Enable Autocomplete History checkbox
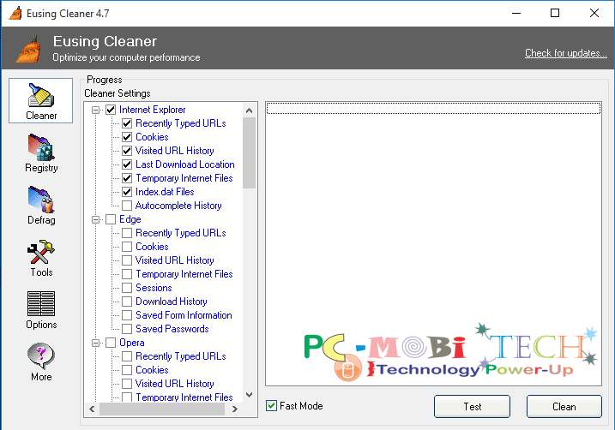615x430 pixels. [x=127, y=206]
